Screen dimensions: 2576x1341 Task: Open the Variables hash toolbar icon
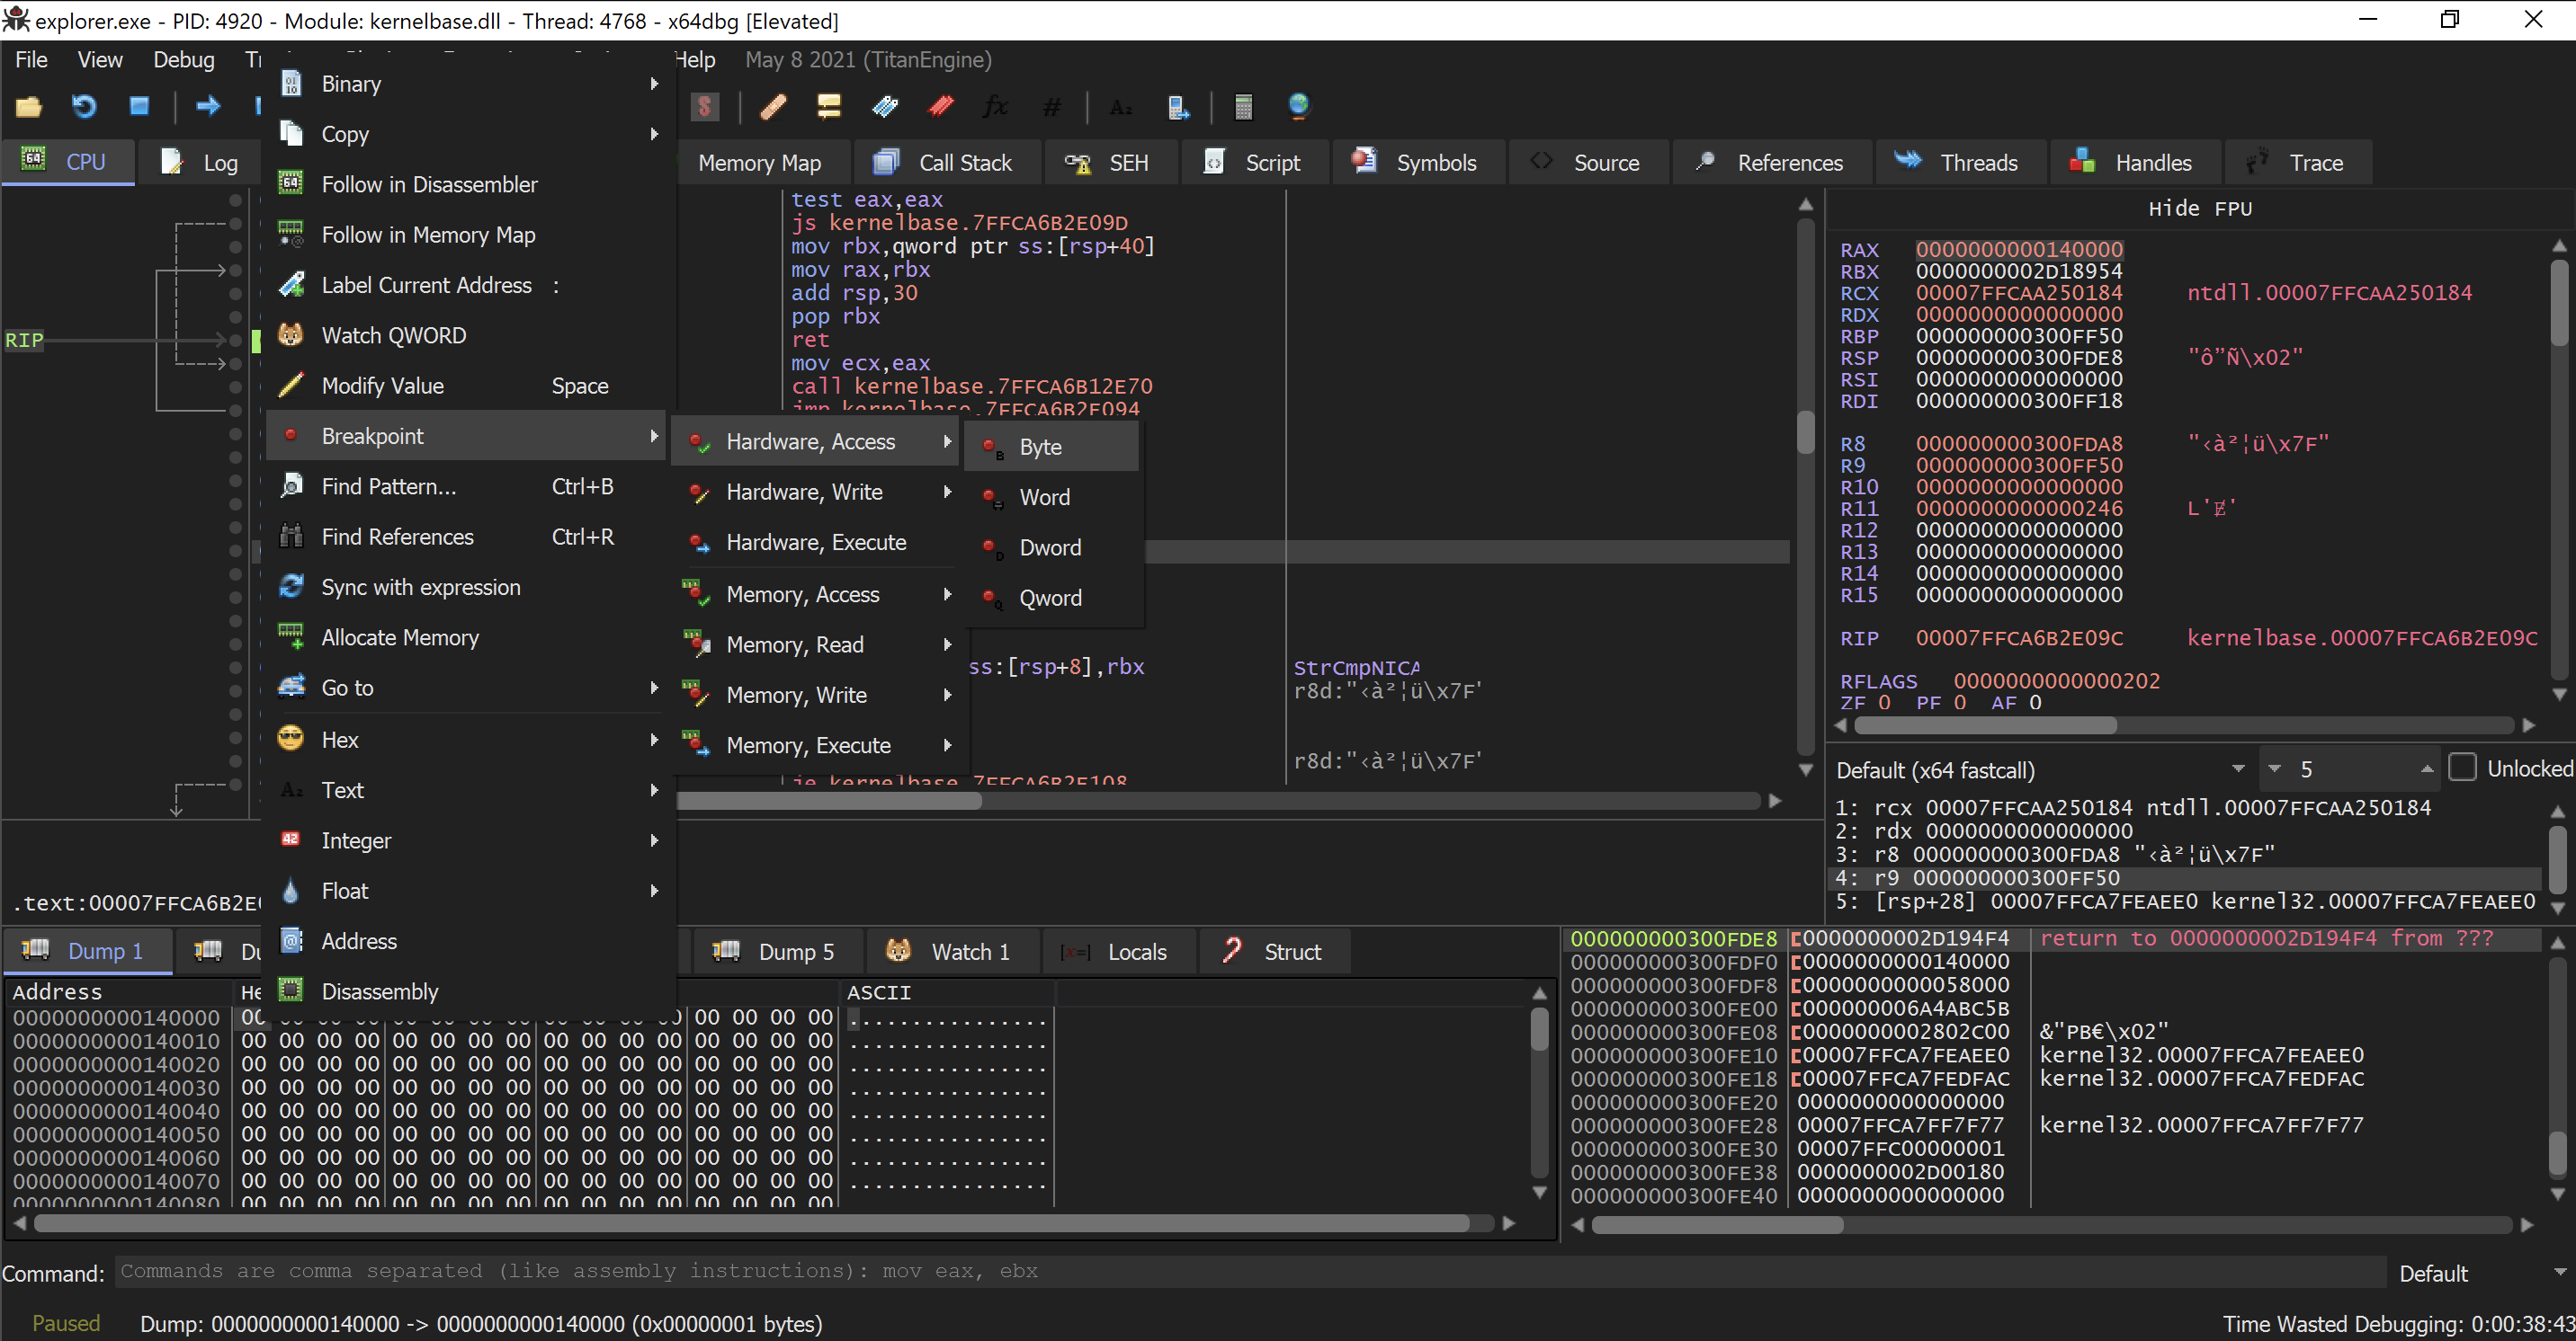point(1051,106)
